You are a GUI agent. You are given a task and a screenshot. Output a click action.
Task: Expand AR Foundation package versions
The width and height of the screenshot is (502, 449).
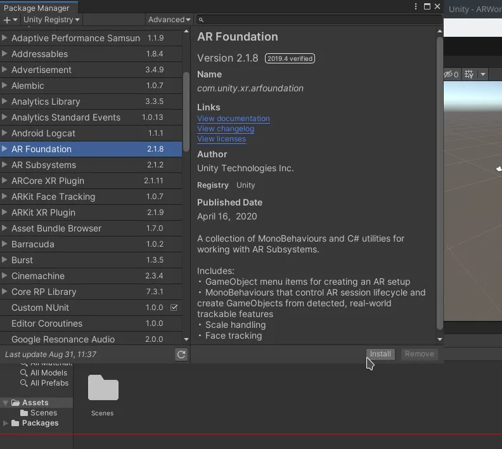tap(4, 148)
